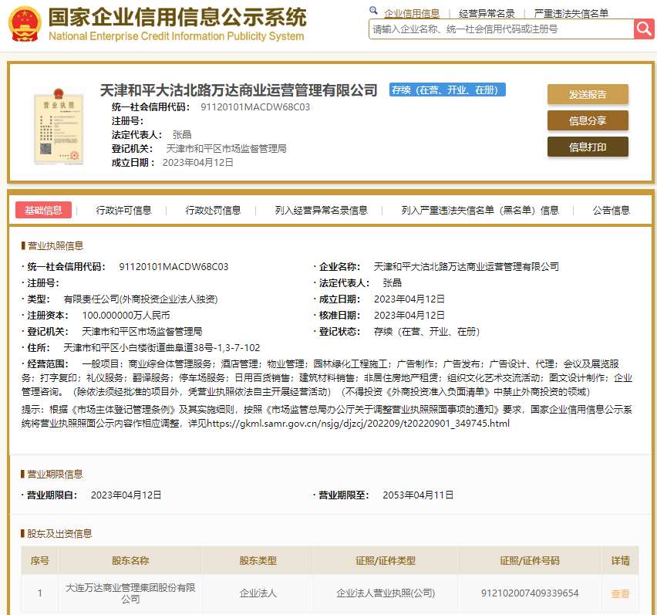Click the business term end date 2053年04月11日
This screenshot has width=657, height=615.
(418, 495)
